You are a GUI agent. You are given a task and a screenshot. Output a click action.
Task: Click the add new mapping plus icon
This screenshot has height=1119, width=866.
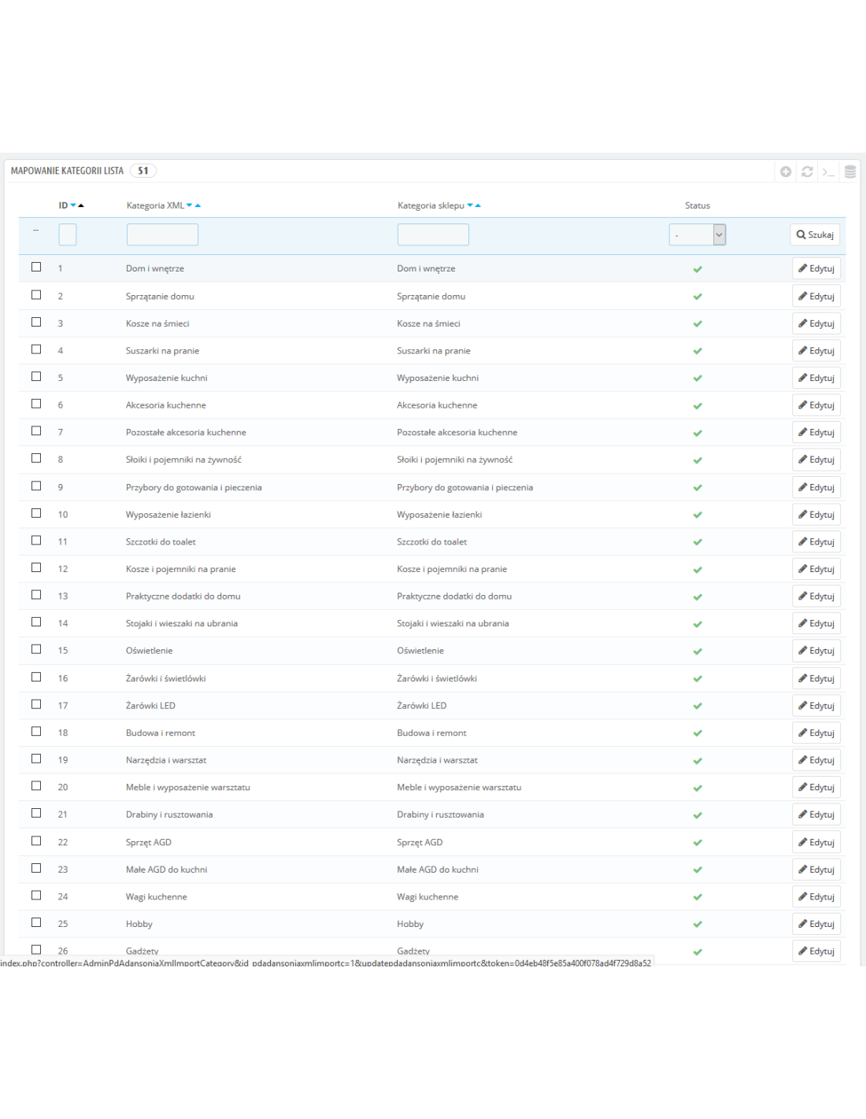[786, 172]
